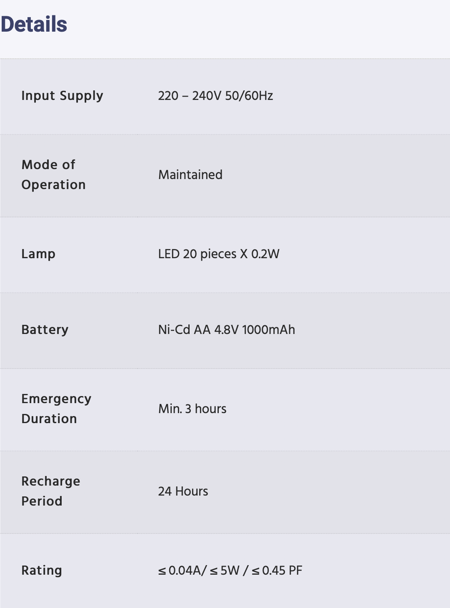Click the word Period under Recharge

pos(42,501)
